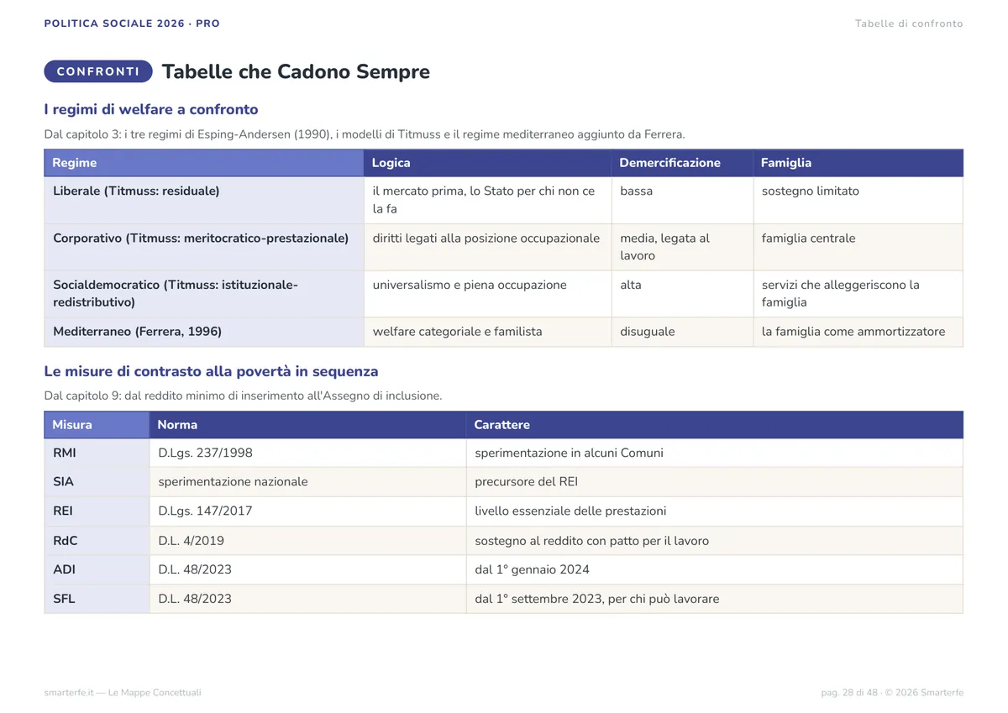Select the "Liberale (Titmuss: residuale)" row label
Screen dimensions: 1008x713
pyautogui.click(x=204, y=200)
